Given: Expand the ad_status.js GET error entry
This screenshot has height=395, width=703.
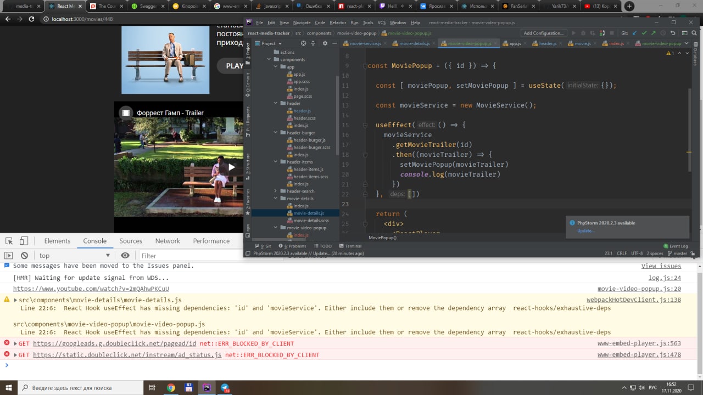Looking at the screenshot, I should [x=16, y=355].
